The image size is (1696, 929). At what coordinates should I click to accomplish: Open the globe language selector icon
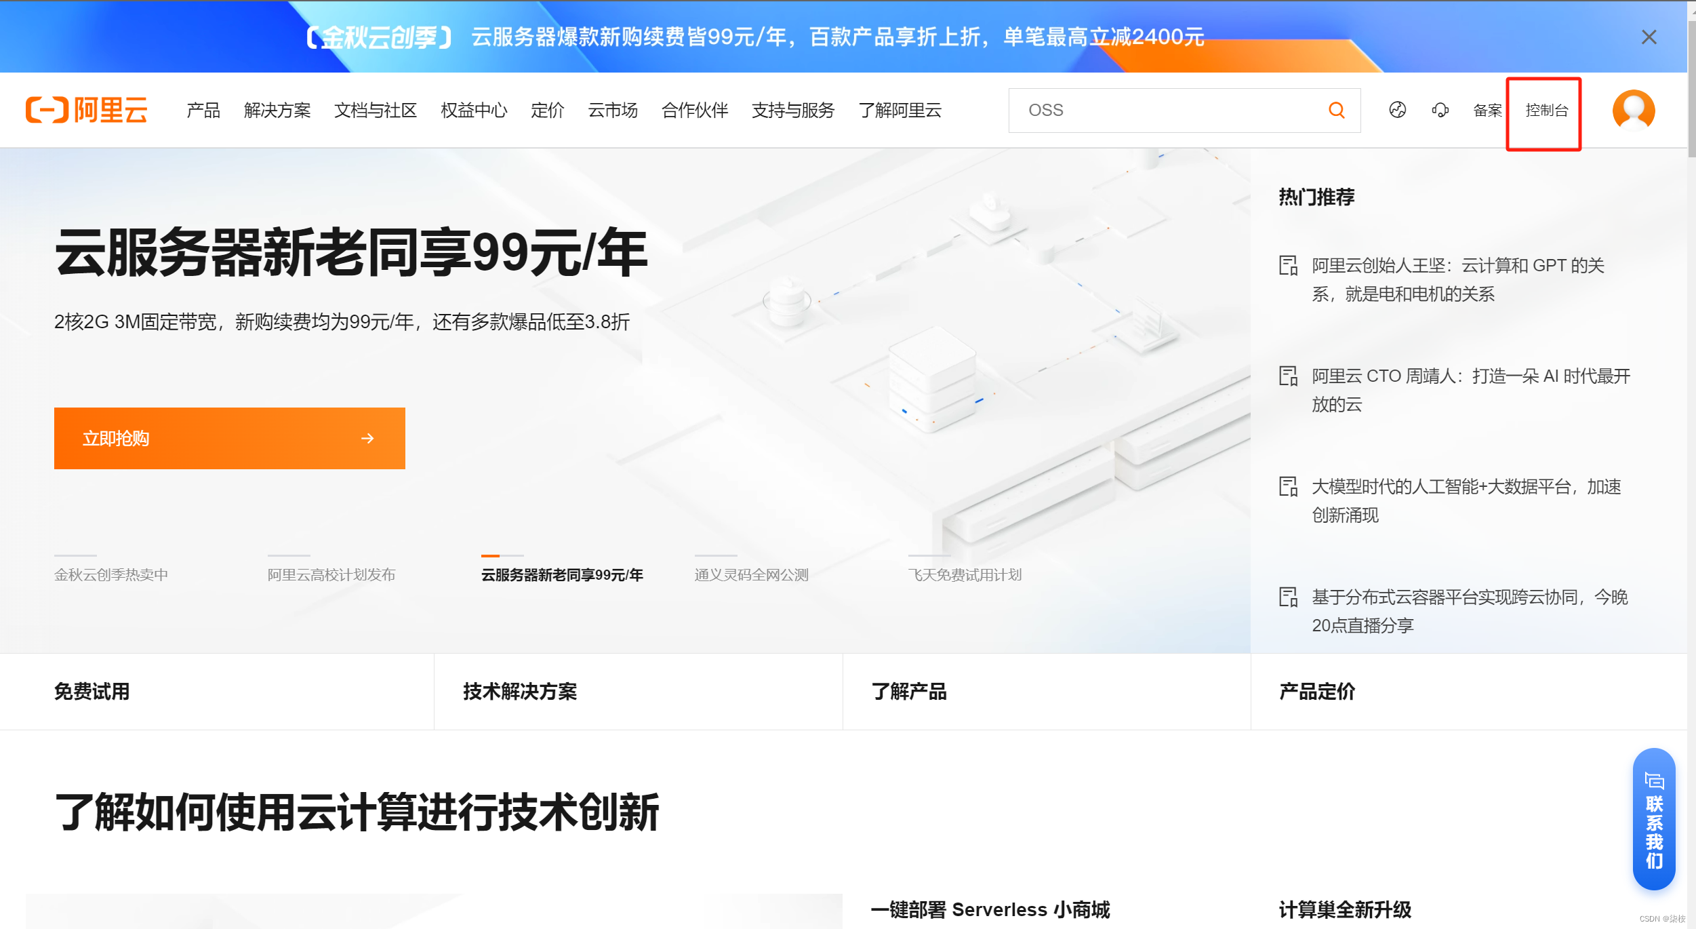click(1397, 110)
